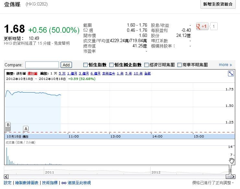Click the 壹傳媒 company title
This screenshot has height=189, width=240.
pos(12,4)
